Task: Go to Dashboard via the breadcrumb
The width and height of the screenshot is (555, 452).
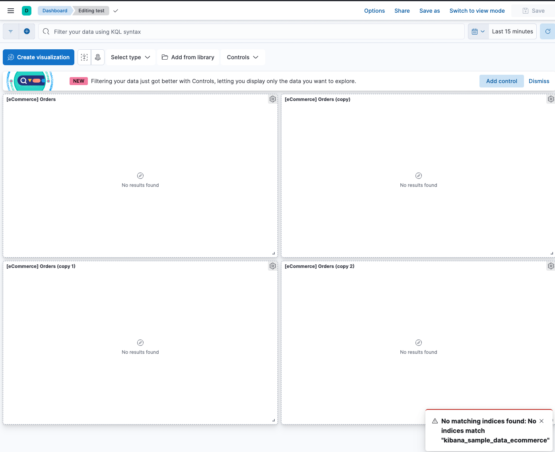Action: [55, 11]
